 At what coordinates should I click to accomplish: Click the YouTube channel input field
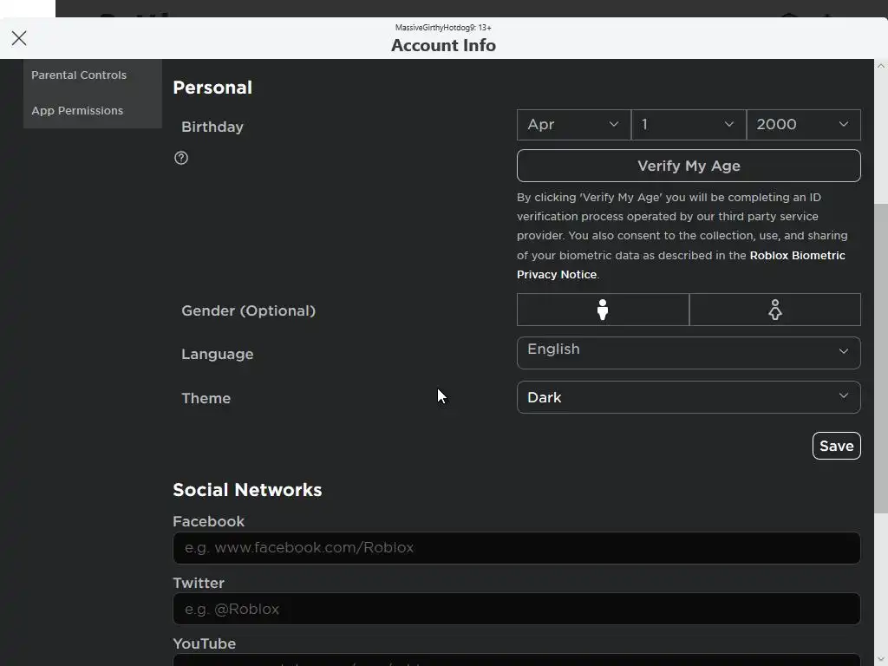coord(516,661)
